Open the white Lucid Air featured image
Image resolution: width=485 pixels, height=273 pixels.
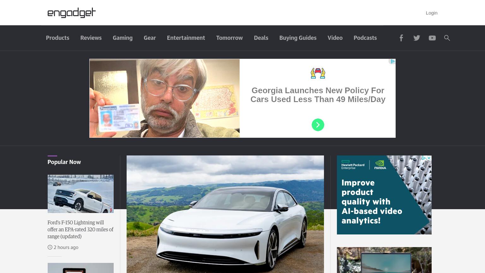click(x=225, y=214)
